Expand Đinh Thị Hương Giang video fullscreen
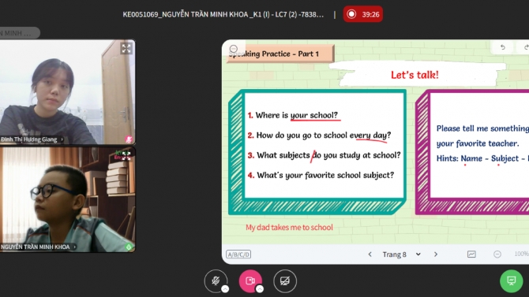 126,49
